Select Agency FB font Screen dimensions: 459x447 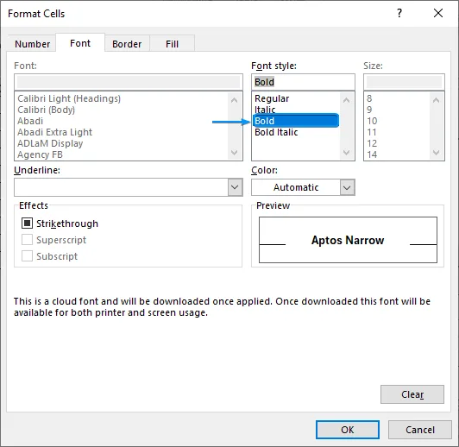click(40, 154)
